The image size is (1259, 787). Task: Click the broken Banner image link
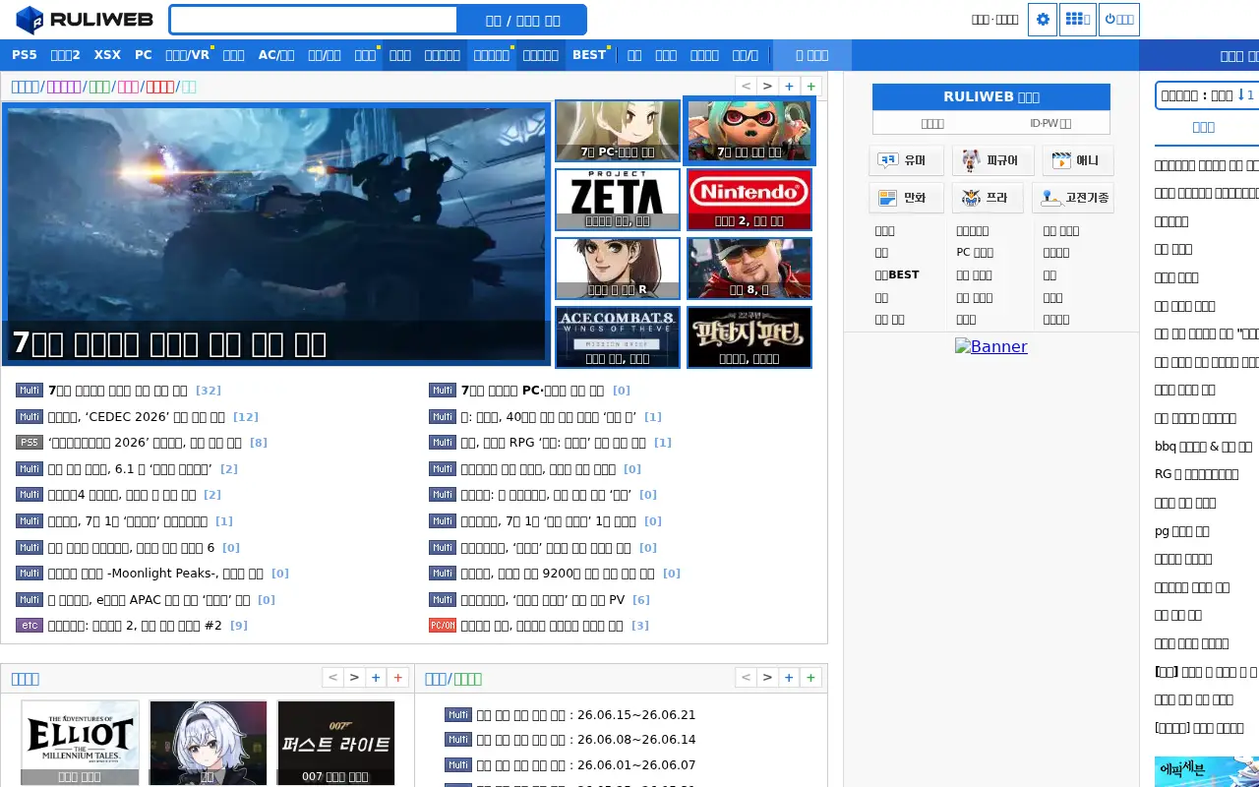[x=991, y=346]
